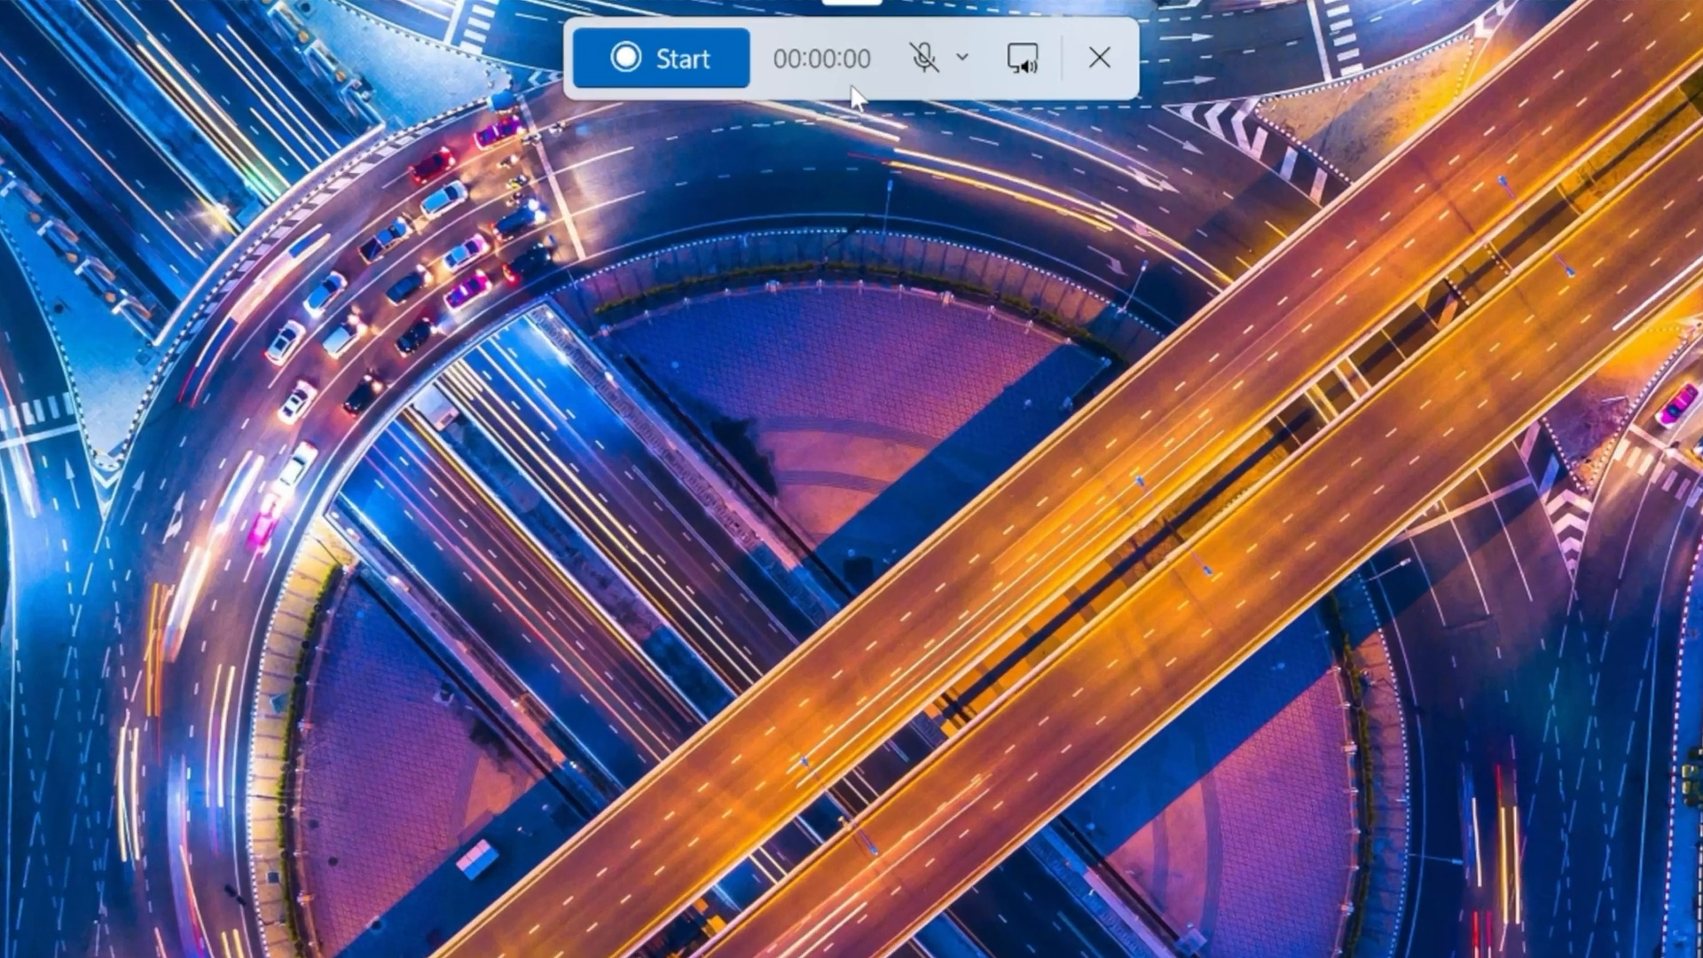The image size is (1703, 958).
Task: Click the chevron next to the mic icon
Action: [962, 58]
